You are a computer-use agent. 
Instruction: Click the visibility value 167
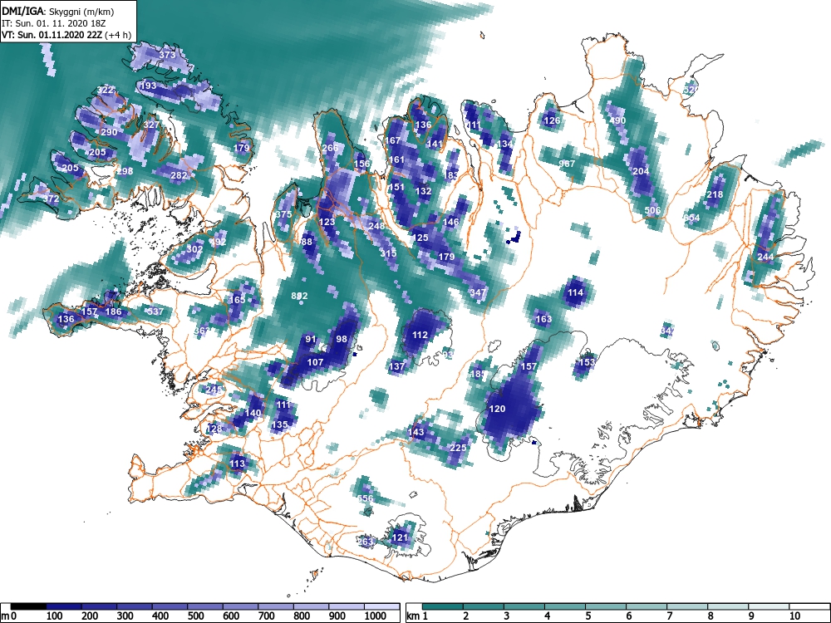393,140
